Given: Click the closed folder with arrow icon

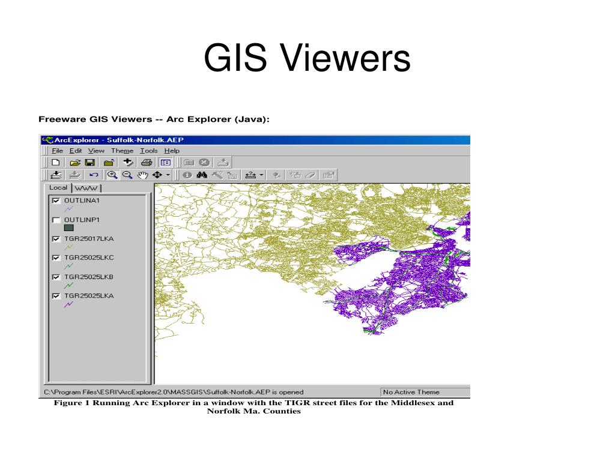Looking at the screenshot, I should pos(109,162).
